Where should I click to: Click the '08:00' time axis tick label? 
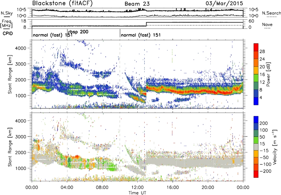point(102,188)
